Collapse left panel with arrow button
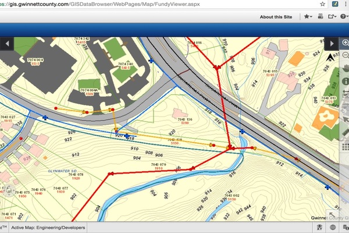349x233 pixels. pyautogui.click(x=8, y=44)
